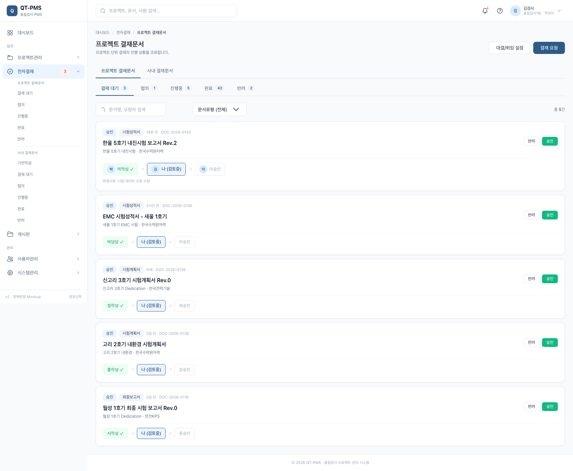Click the 대결/위임 설정 button
The width and height of the screenshot is (573, 471).
point(510,48)
